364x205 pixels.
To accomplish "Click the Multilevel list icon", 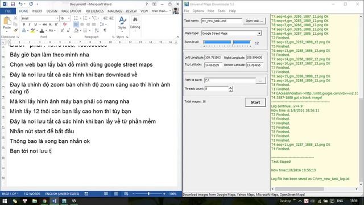I will [x=94, y=18].
